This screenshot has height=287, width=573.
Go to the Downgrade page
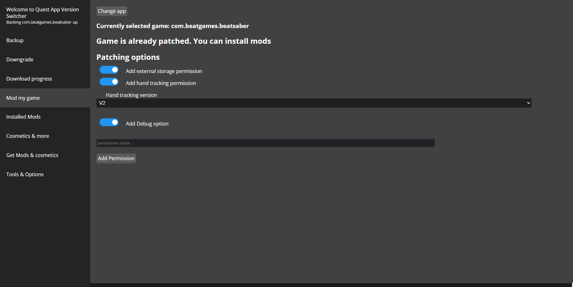tap(20, 59)
